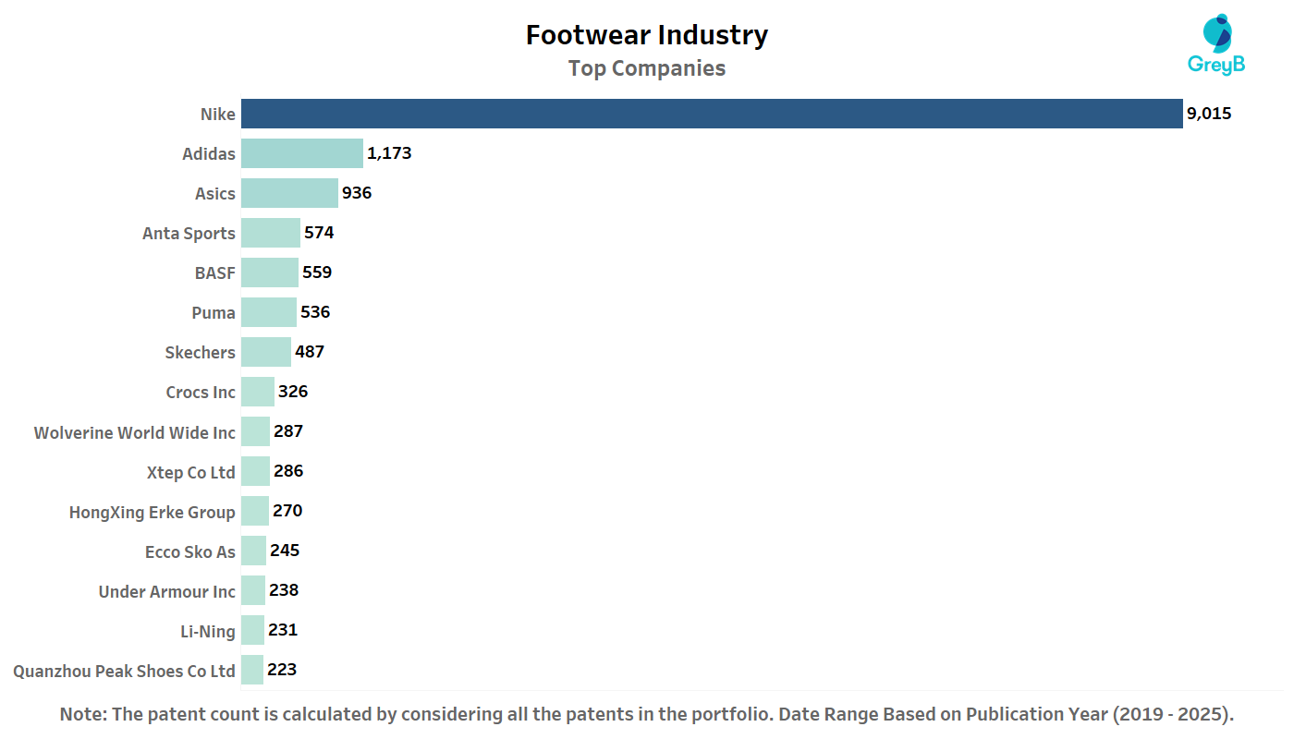The image size is (1294, 739).
Task: Select the HongXing Erke Group label
Action: (x=153, y=512)
